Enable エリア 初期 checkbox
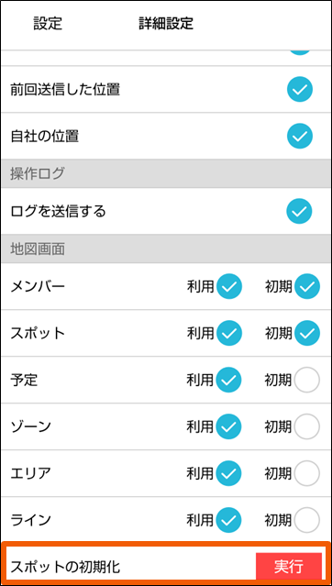332x586 pixels. [x=307, y=473]
